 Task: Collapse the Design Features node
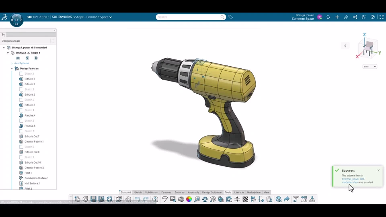(x=12, y=68)
